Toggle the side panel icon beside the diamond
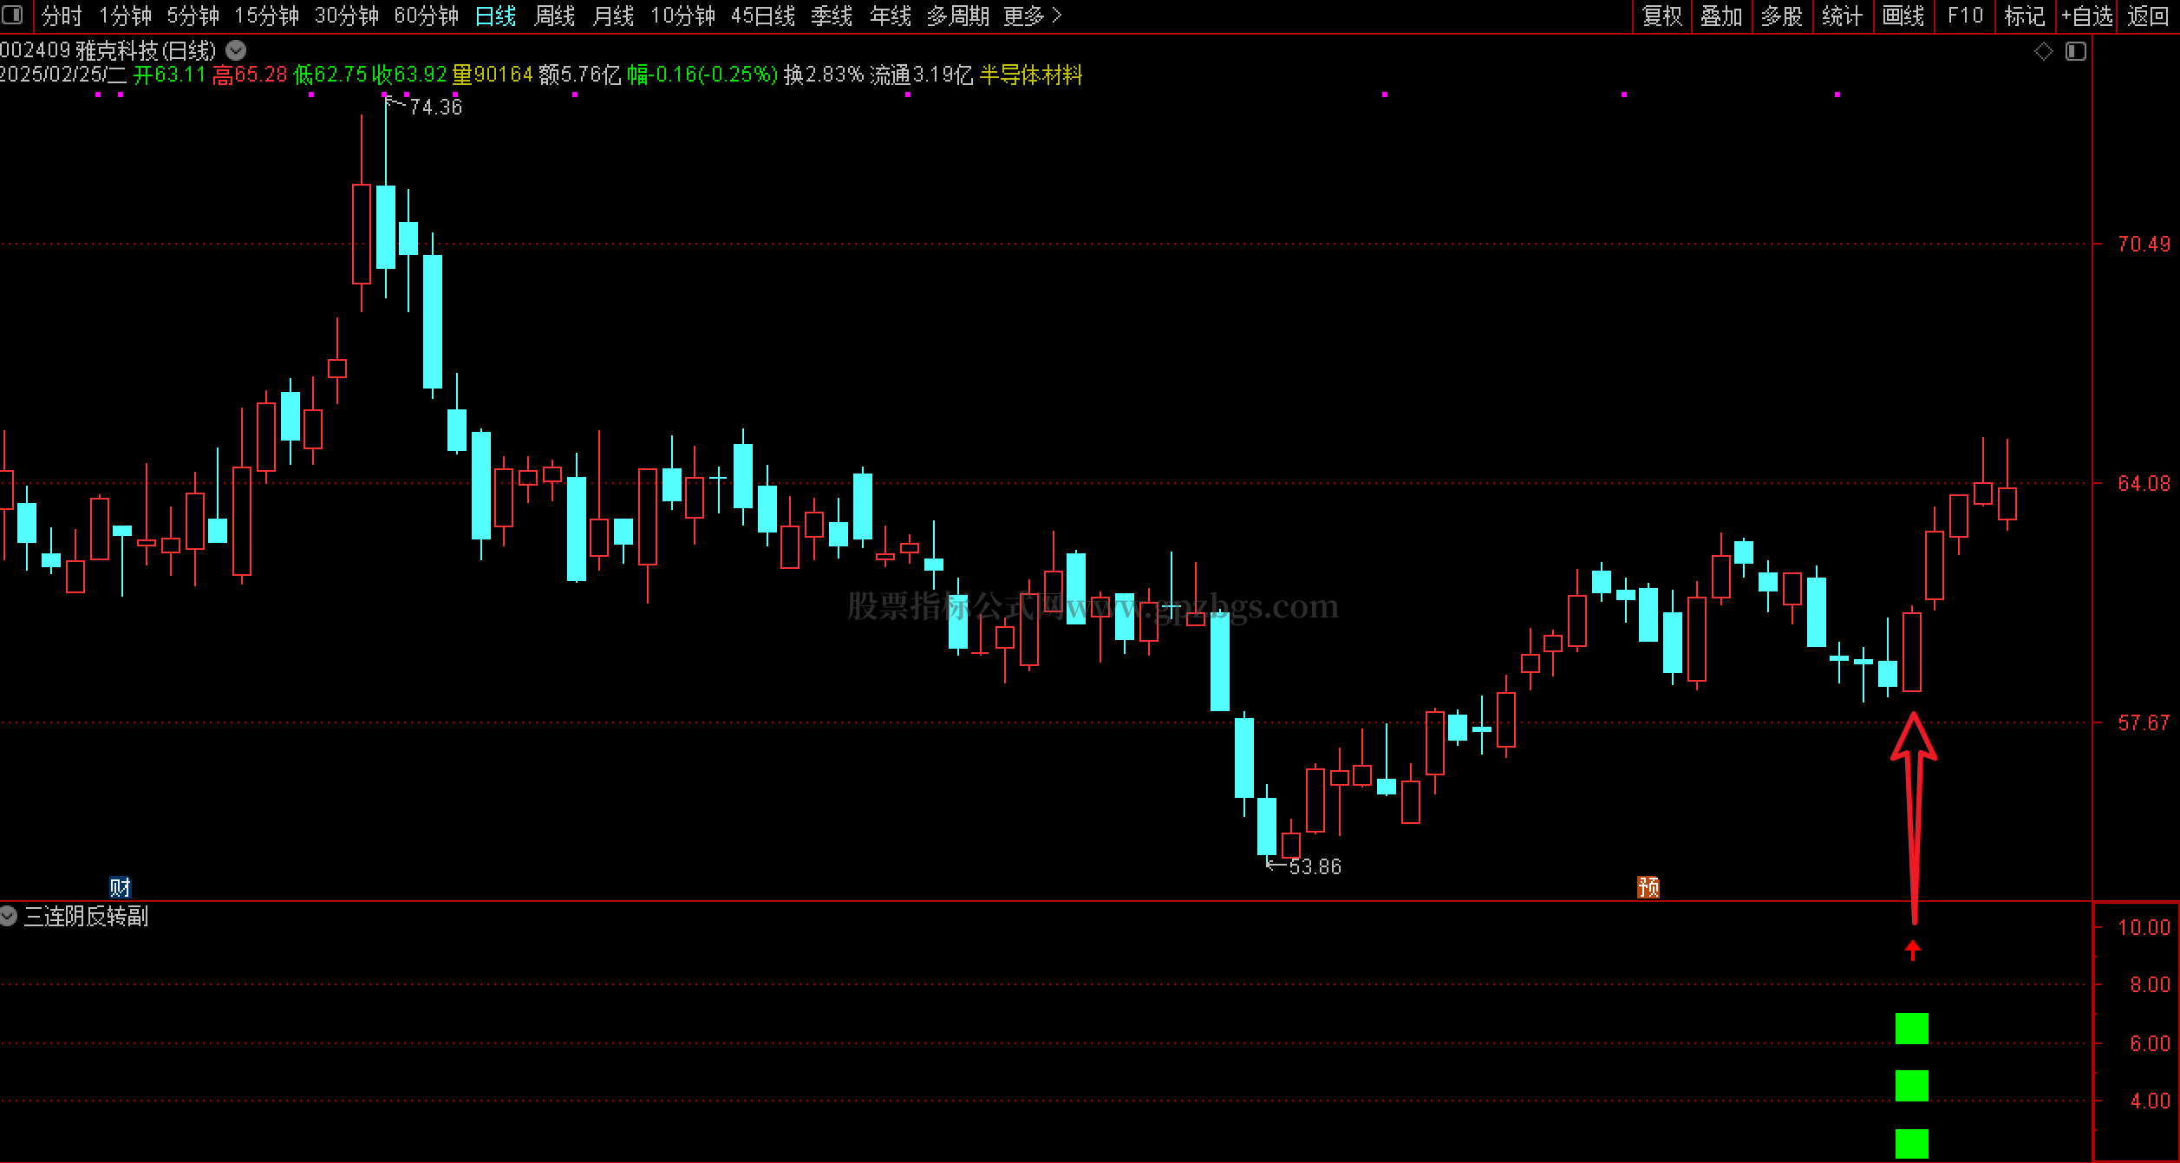This screenshot has width=2180, height=1163. (2075, 51)
